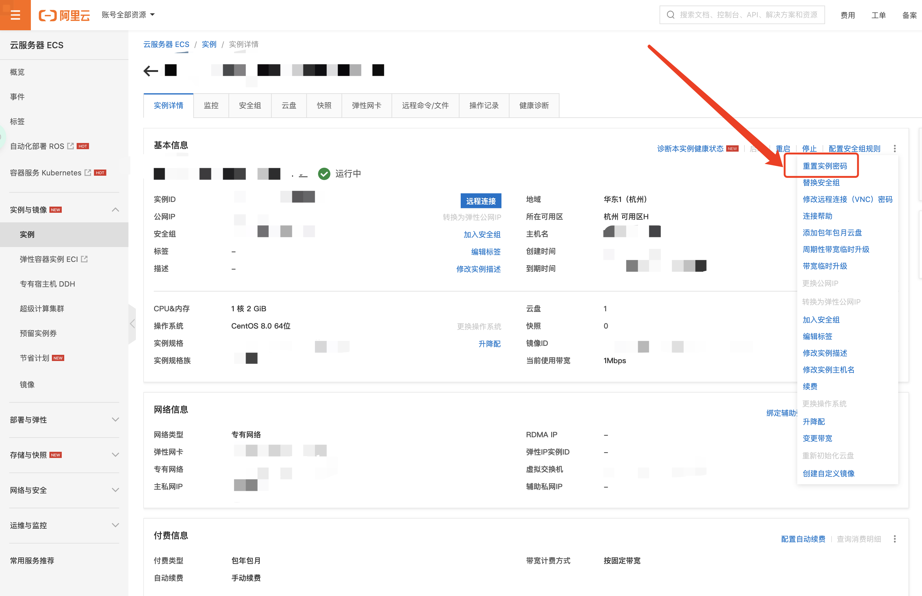
Task: Open external link icon beside 弹性容器实例 ECI
Action: [x=84, y=259]
